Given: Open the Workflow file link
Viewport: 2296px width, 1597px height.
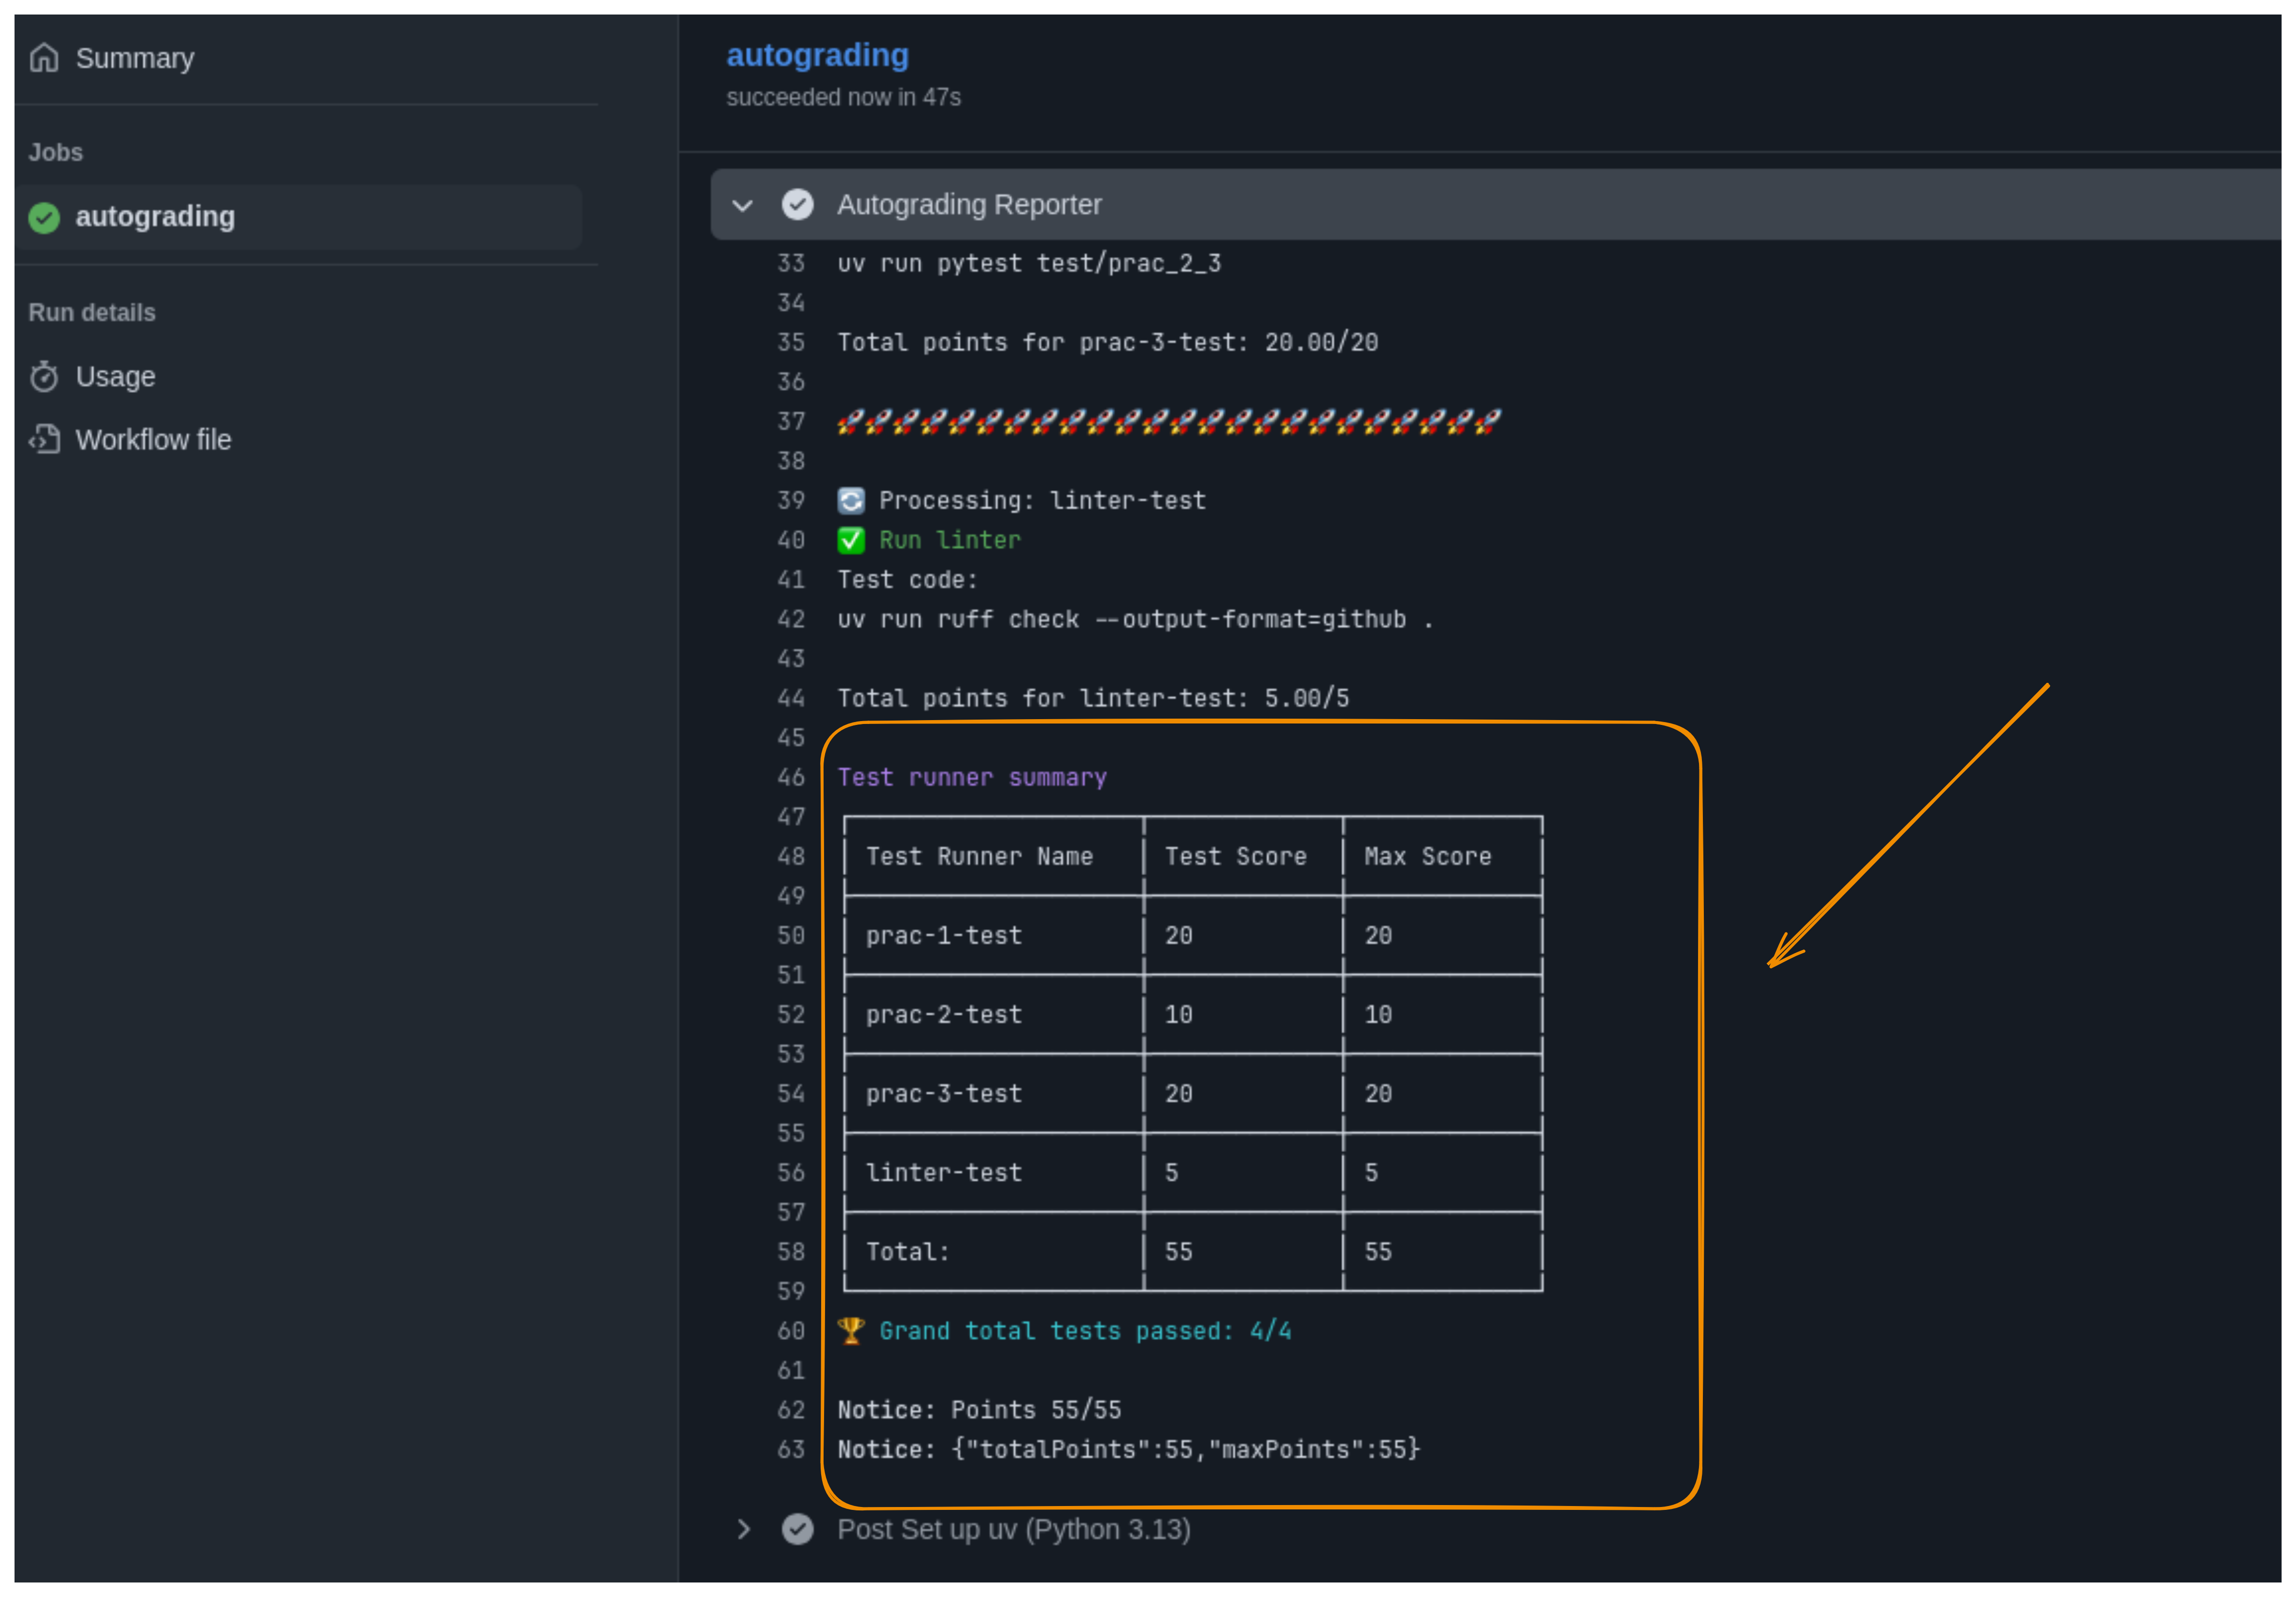Looking at the screenshot, I should (x=153, y=440).
